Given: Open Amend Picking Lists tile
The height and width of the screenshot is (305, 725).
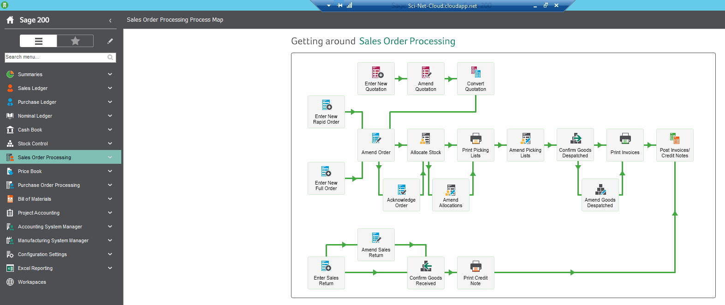Looking at the screenshot, I should point(525,145).
